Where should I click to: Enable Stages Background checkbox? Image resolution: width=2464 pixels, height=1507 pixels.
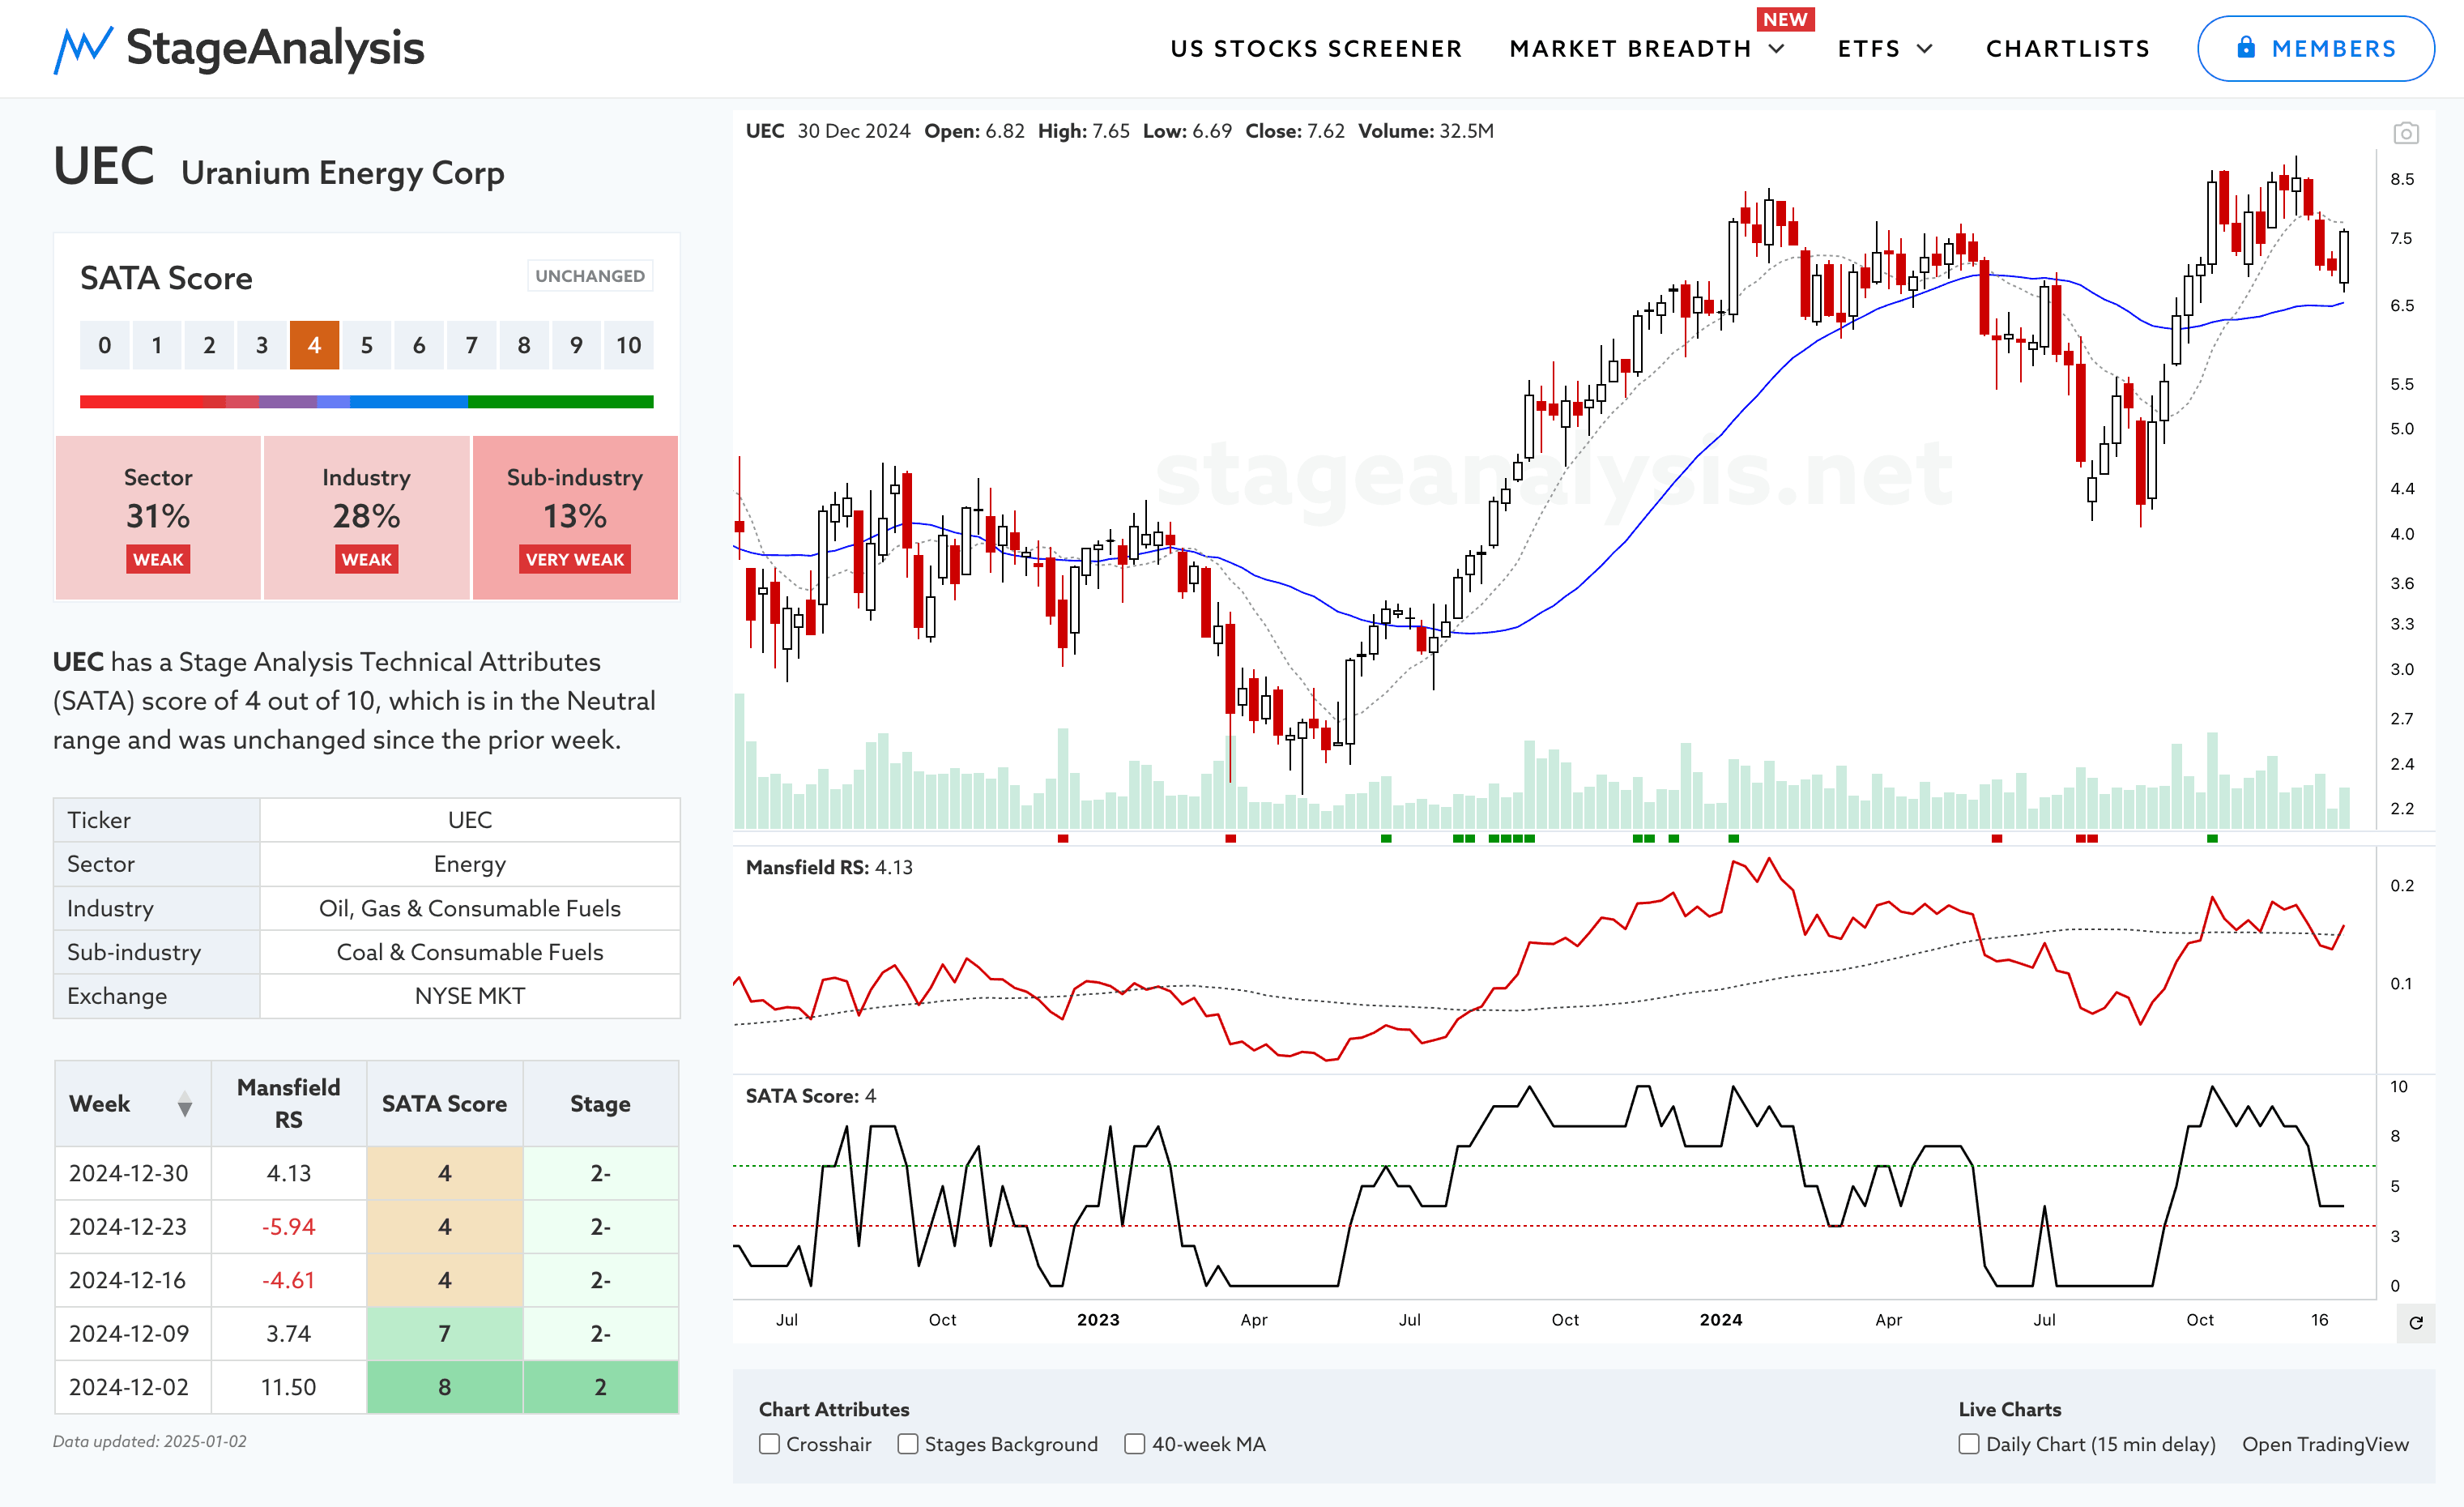click(907, 1444)
